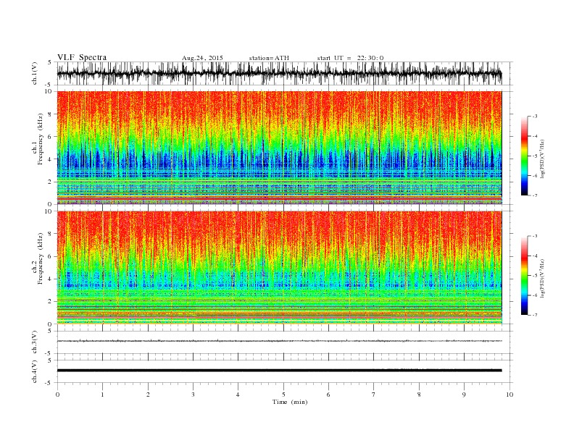Click the "ch.3(V)" axis label
The image size is (574, 443).
tap(35, 342)
